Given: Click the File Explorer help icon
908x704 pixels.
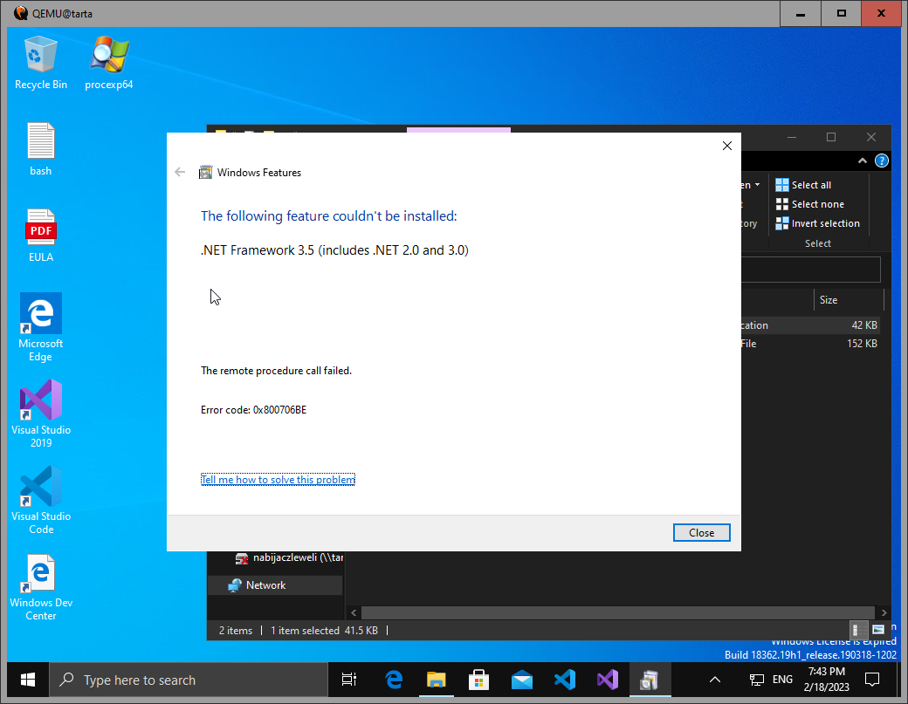Looking at the screenshot, I should [882, 161].
